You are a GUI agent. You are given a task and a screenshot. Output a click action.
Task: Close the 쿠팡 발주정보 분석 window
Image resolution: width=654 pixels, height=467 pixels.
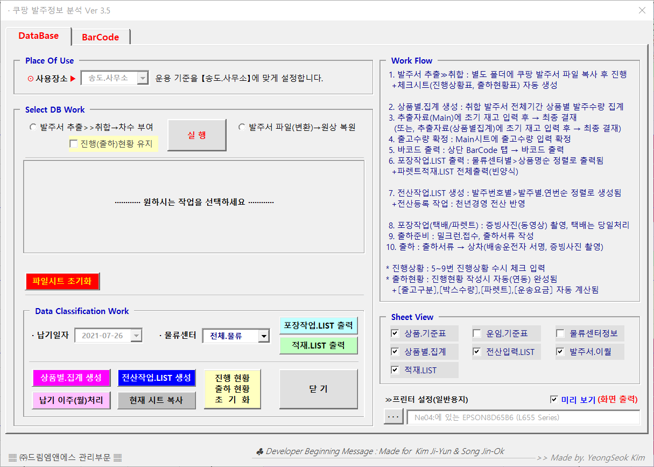[642, 10]
